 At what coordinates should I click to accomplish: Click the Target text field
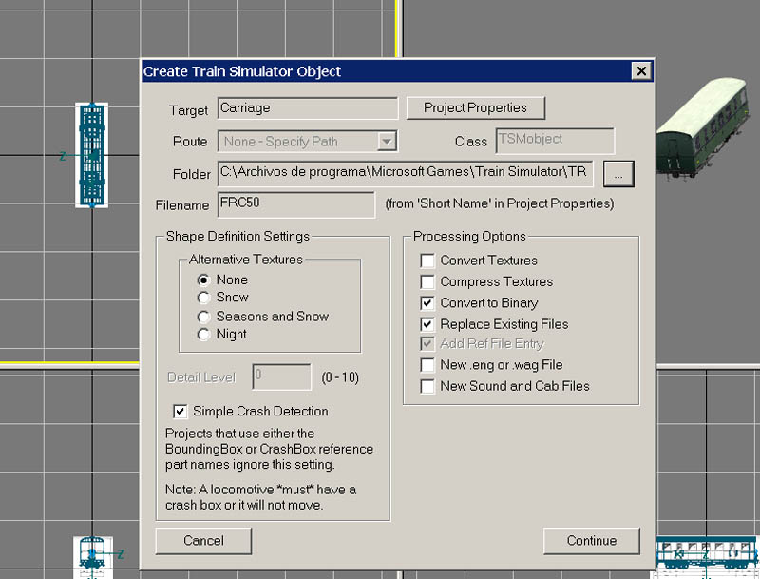coord(307,108)
